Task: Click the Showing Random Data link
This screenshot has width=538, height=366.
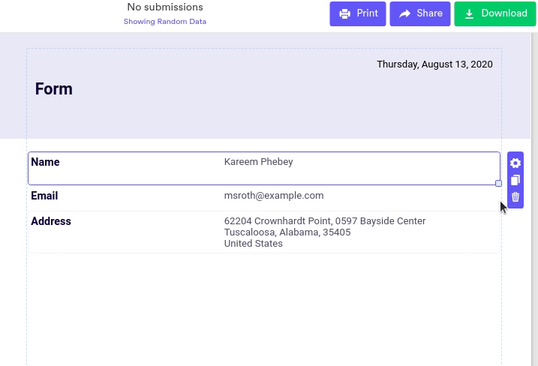Action: [165, 22]
